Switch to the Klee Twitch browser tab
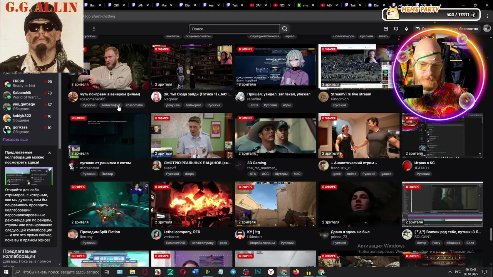The width and height of the screenshot is (493, 277). coord(187,5)
